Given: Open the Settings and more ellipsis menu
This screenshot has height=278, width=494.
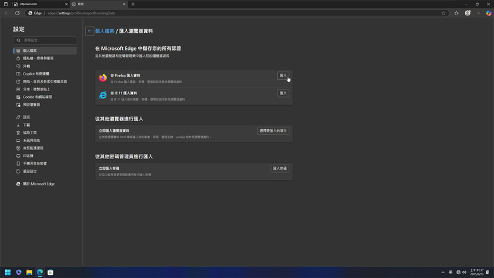Looking at the screenshot, I should coord(478,13).
